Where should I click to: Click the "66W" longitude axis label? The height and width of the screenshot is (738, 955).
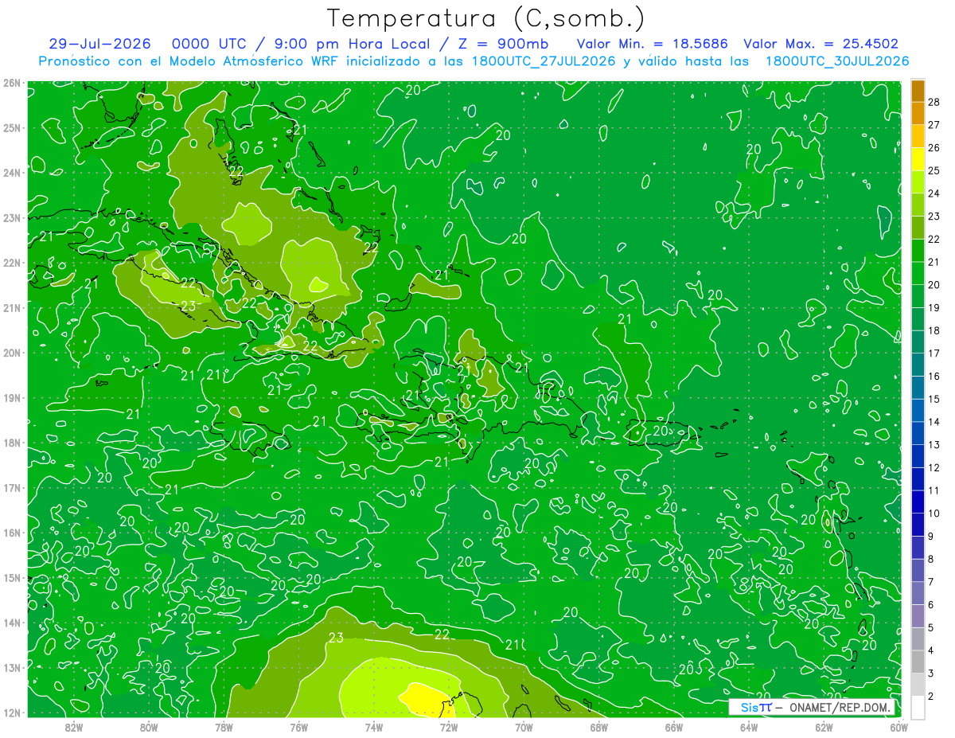[x=673, y=727]
